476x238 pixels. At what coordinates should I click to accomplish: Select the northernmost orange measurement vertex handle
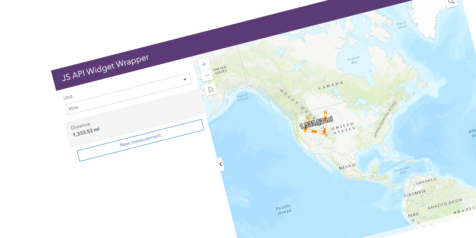(325, 112)
